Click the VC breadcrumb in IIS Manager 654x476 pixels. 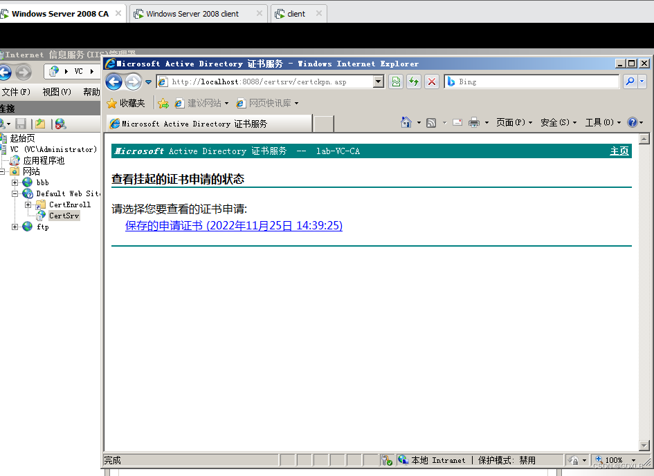(x=78, y=72)
